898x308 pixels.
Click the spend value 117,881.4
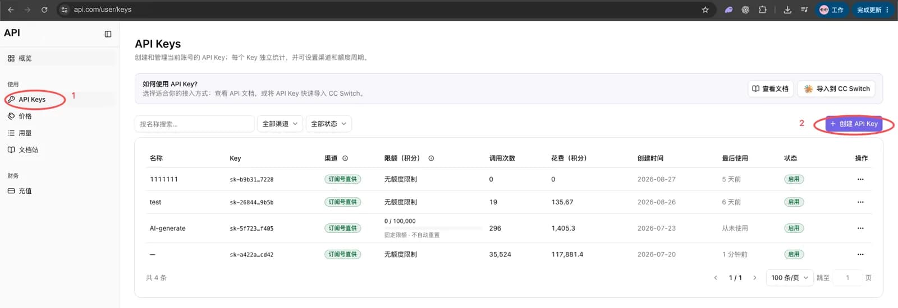(567, 254)
